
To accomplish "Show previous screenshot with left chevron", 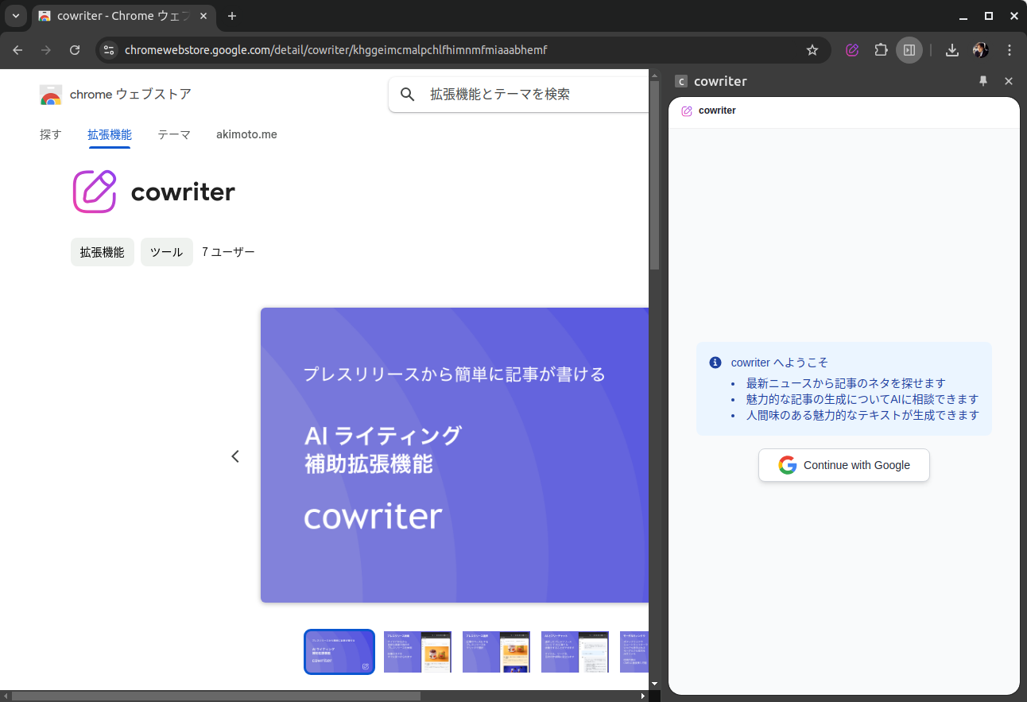I will pos(235,456).
